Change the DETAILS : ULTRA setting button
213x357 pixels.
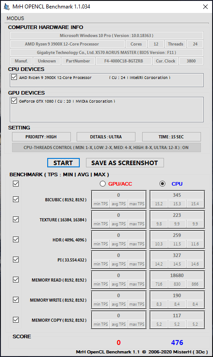(106, 137)
